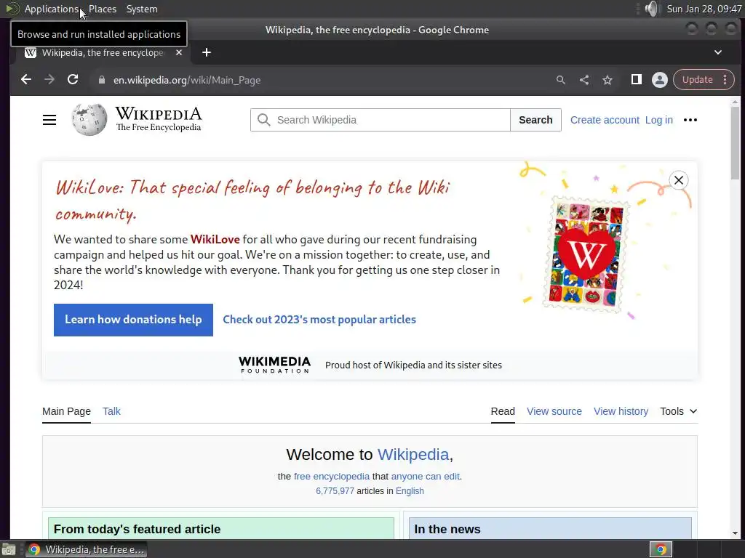Open the Chrome profile avatar
The width and height of the screenshot is (745, 558).
pyautogui.click(x=659, y=80)
